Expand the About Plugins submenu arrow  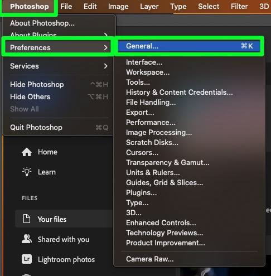[105, 35]
